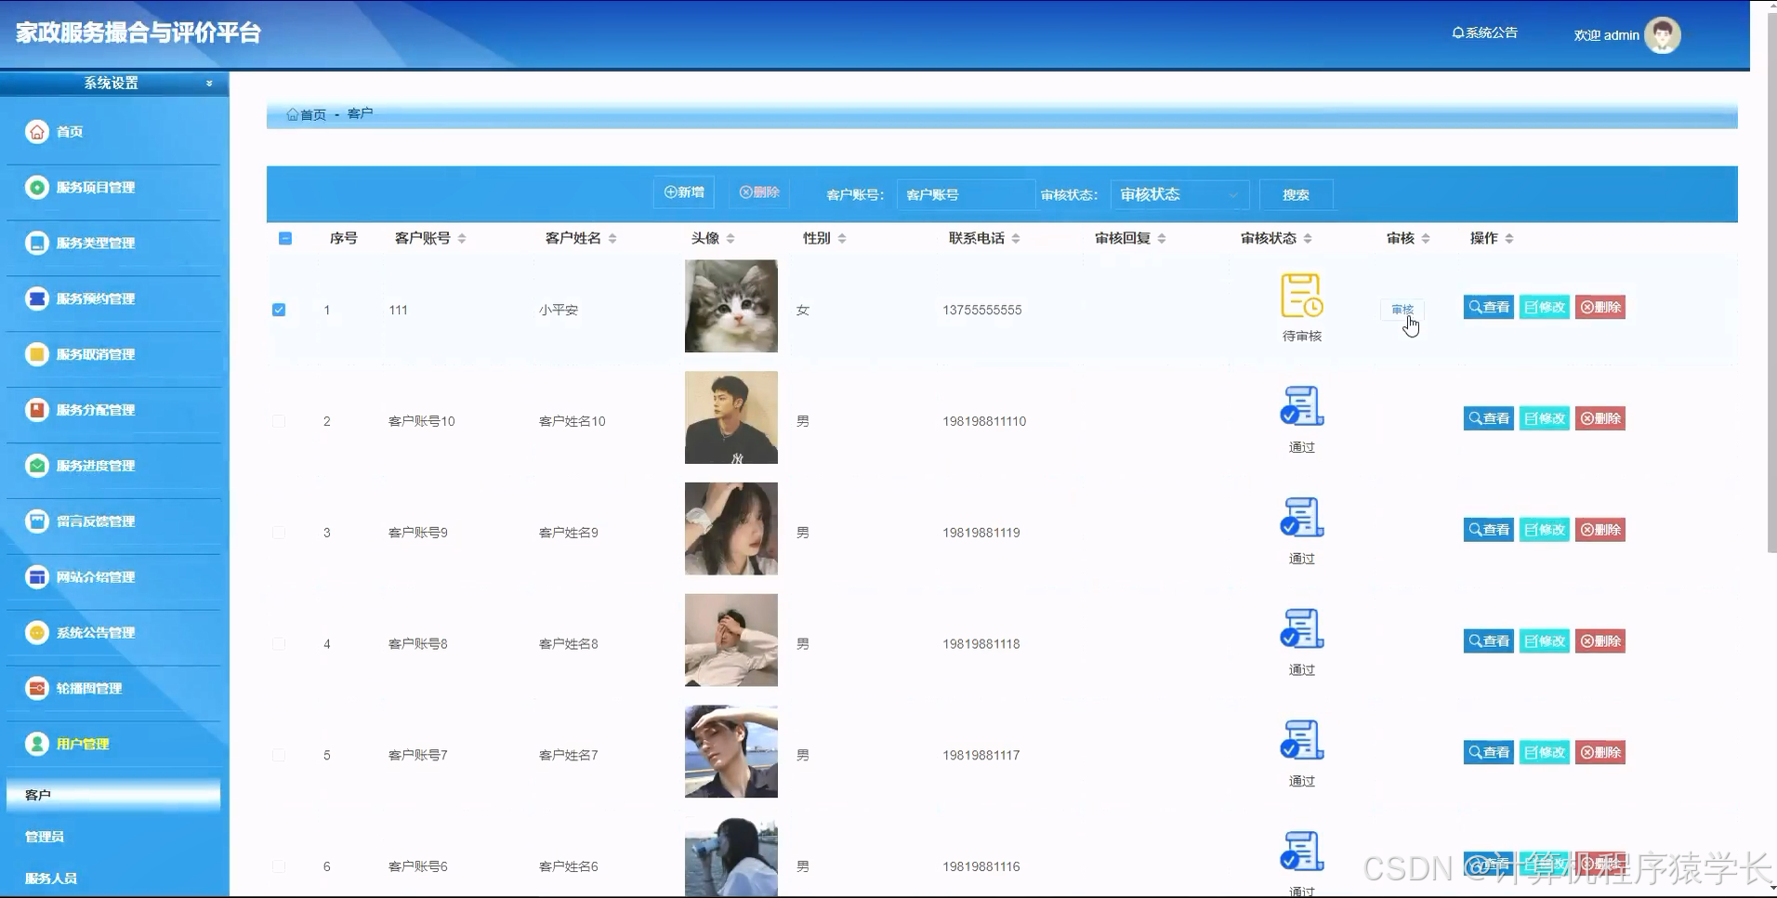Collapse the 系统设置 sidebar with the chevron
Image resolution: width=1777 pixels, height=898 pixels.
click(x=208, y=83)
